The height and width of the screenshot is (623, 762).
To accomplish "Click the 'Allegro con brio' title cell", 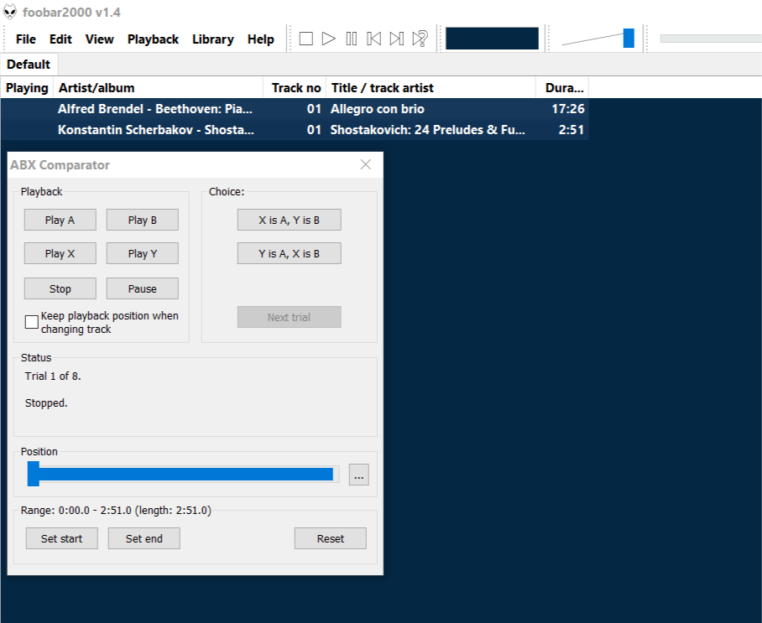I will coord(377,109).
